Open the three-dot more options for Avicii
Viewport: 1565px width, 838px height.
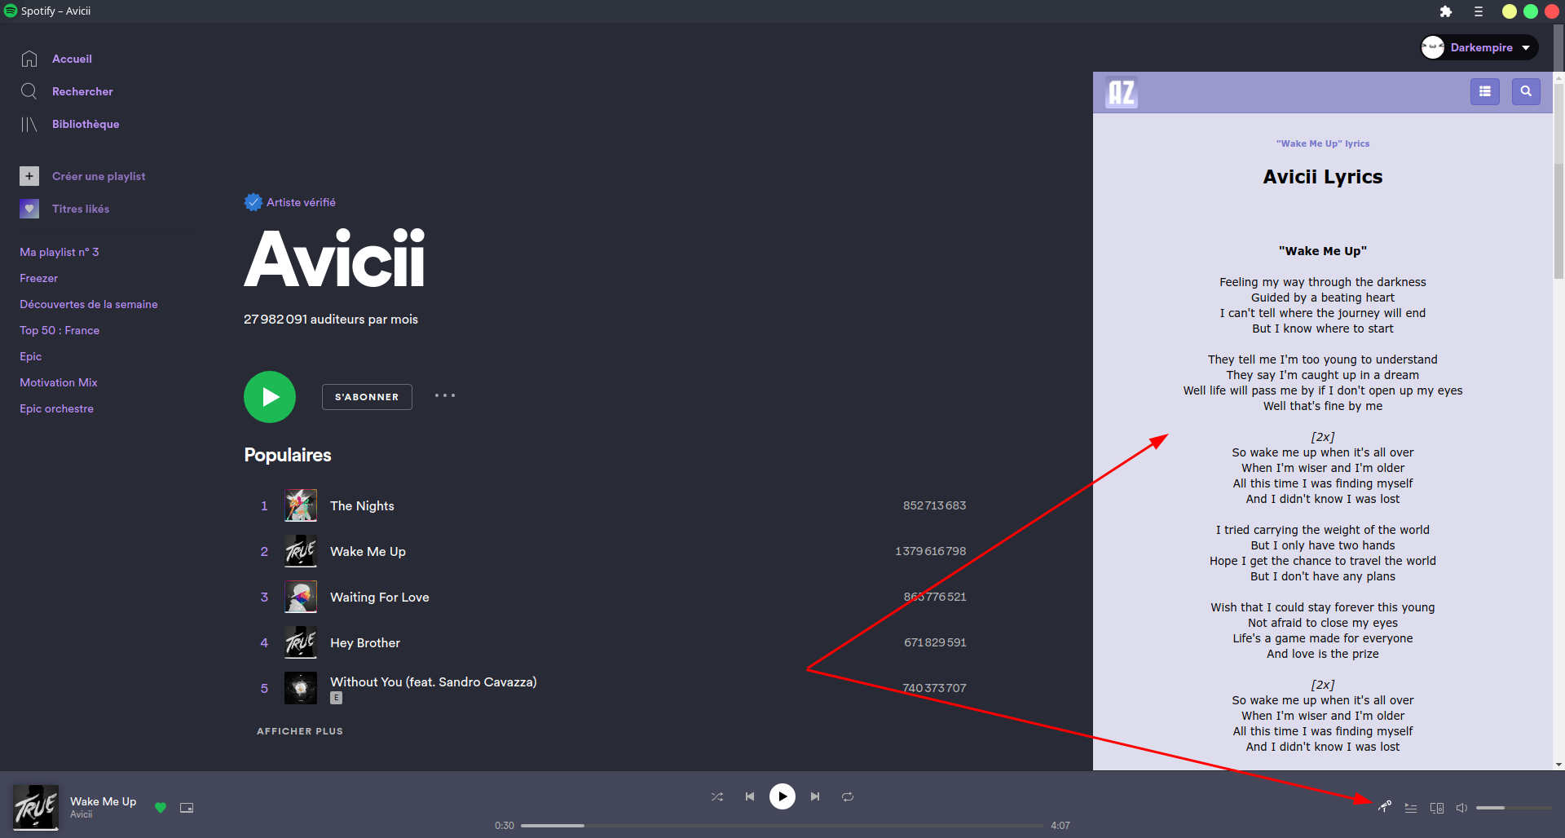pyautogui.click(x=445, y=395)
